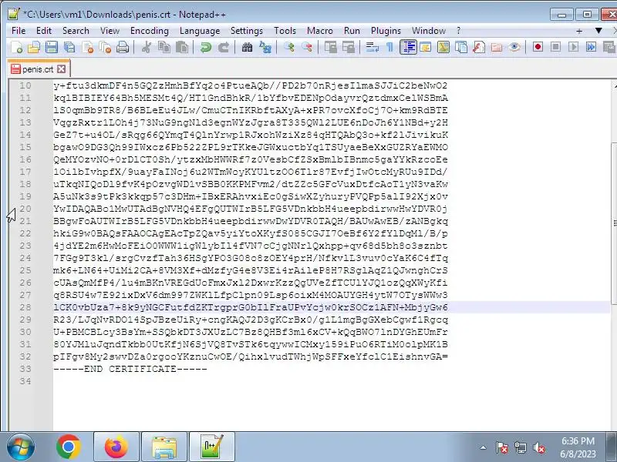Click the Redo arrow icon

coord(224,48)
